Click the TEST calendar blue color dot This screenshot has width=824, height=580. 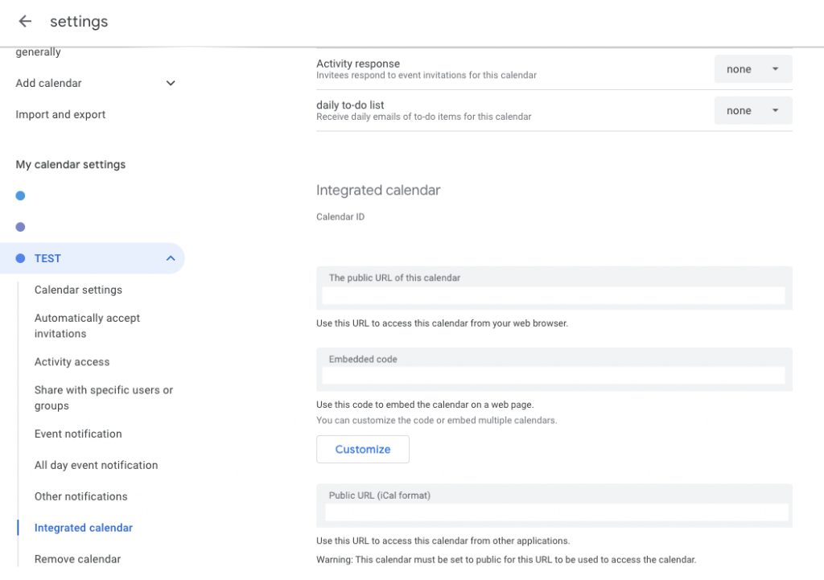[x=21, y=258]
